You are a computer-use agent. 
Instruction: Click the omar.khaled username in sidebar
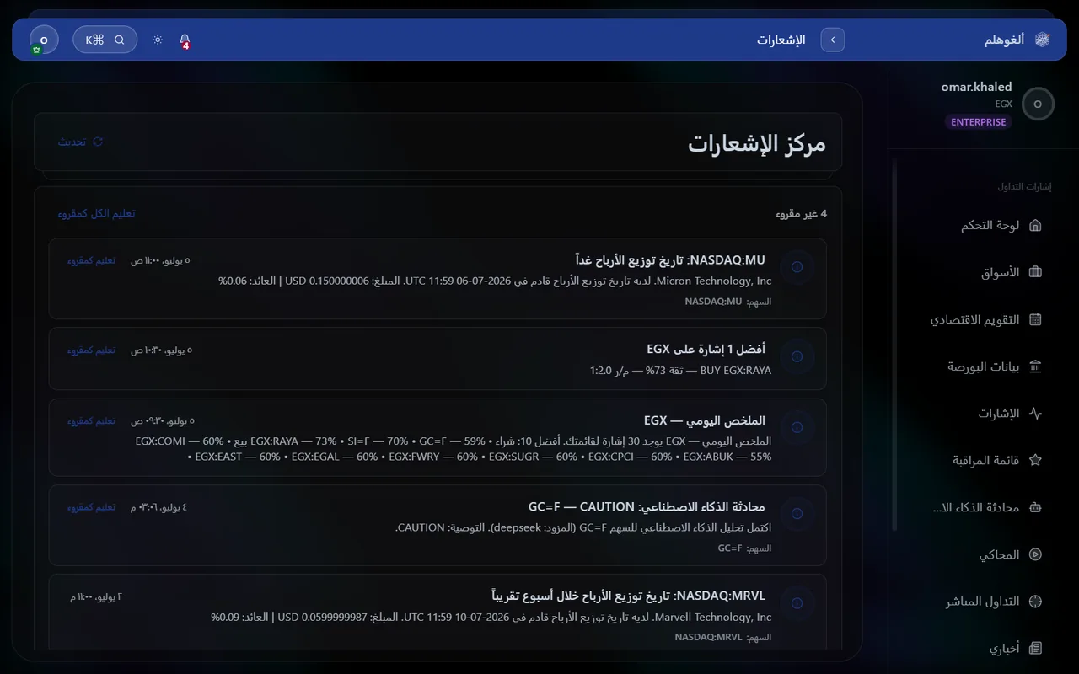976,87
